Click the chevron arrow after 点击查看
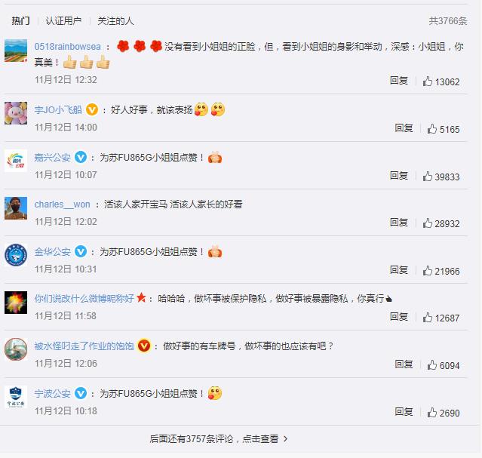482x458 pixels. point(286,439)
